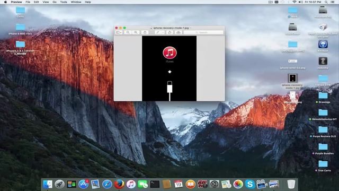
Task: Open the Tools menu
Action: 64,2
